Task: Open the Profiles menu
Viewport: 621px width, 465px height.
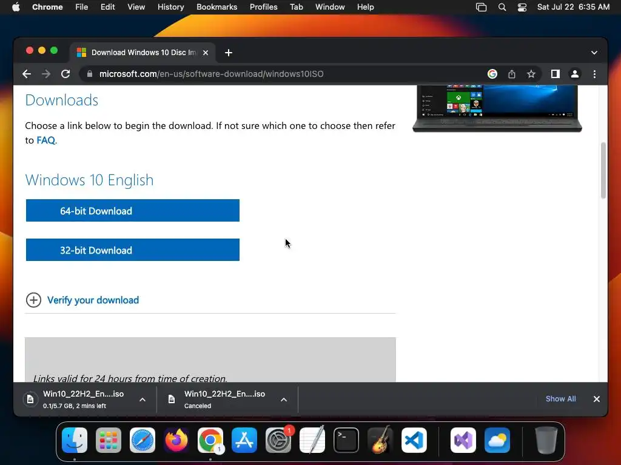Action: (263, 7)
